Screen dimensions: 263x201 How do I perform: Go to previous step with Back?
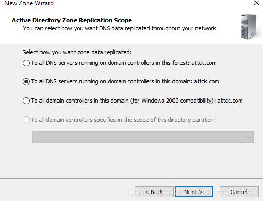click(154, 191)
